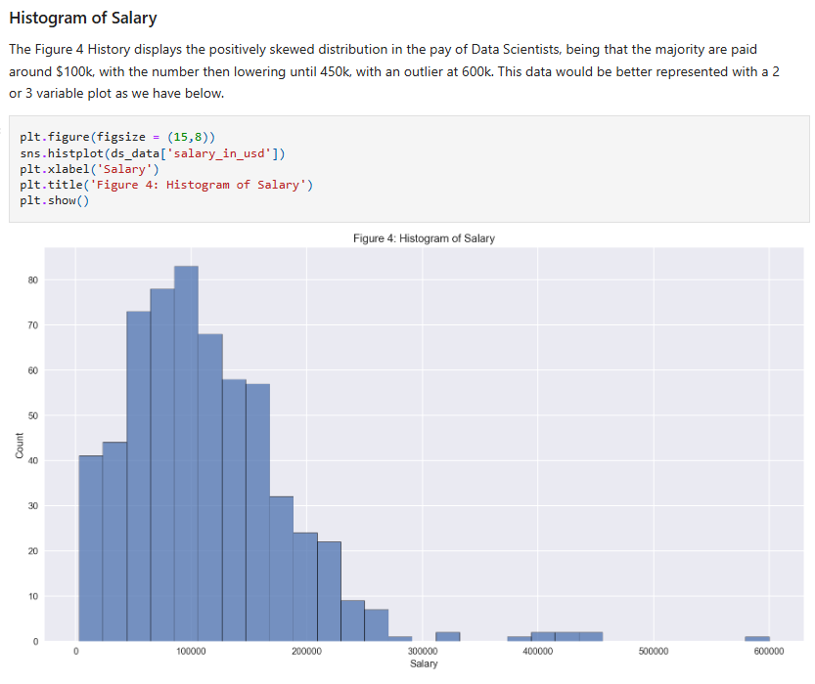Click the plt.title code line
This screenshot has width=815, height=684.
[166, 185]
